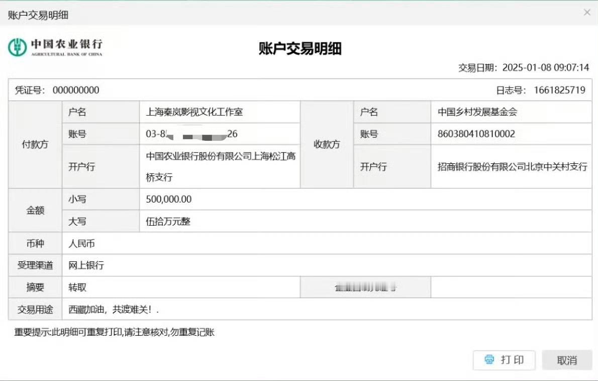
Task: Click the 账户交易明细 heading in the document
Action: point(300,48)
